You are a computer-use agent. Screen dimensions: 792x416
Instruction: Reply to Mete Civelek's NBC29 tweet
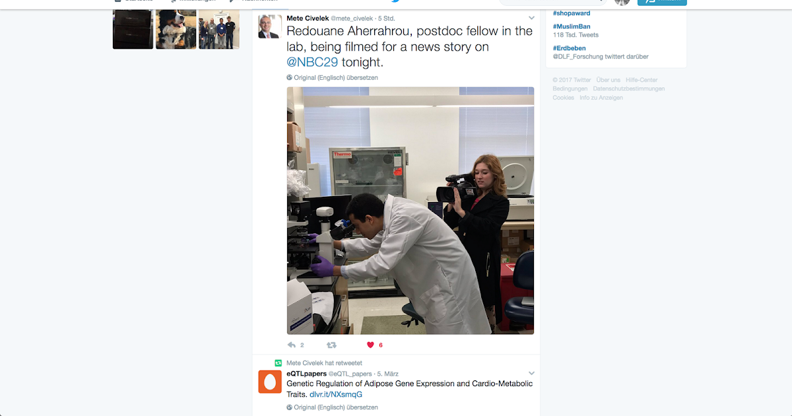[x=292, y=345]
